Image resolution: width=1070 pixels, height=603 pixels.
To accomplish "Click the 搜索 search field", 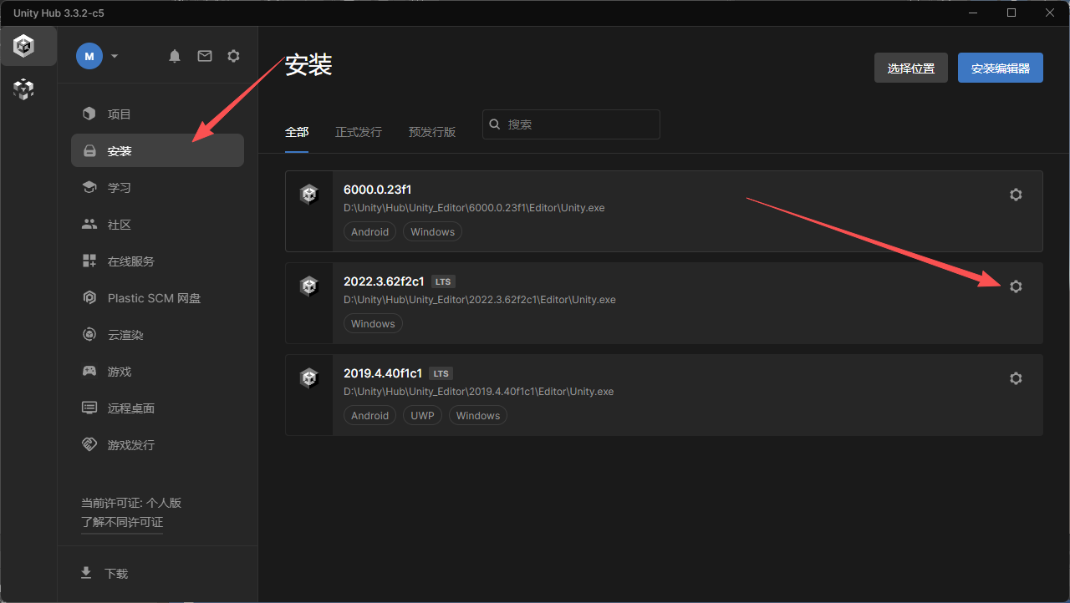I will (571, 124).
